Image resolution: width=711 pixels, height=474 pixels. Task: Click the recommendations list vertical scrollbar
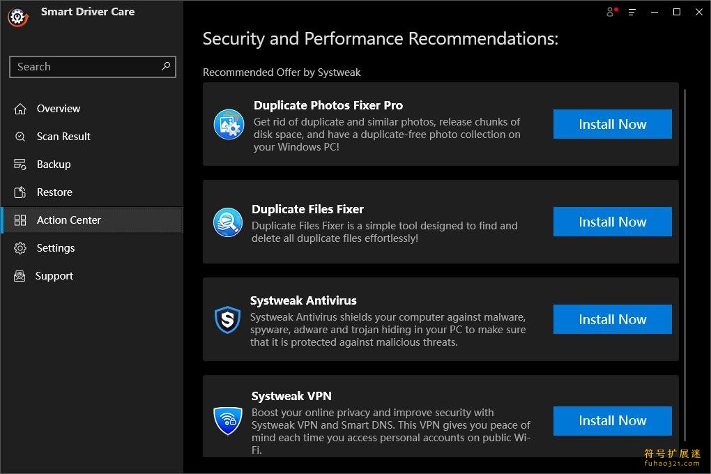point(685,266)
